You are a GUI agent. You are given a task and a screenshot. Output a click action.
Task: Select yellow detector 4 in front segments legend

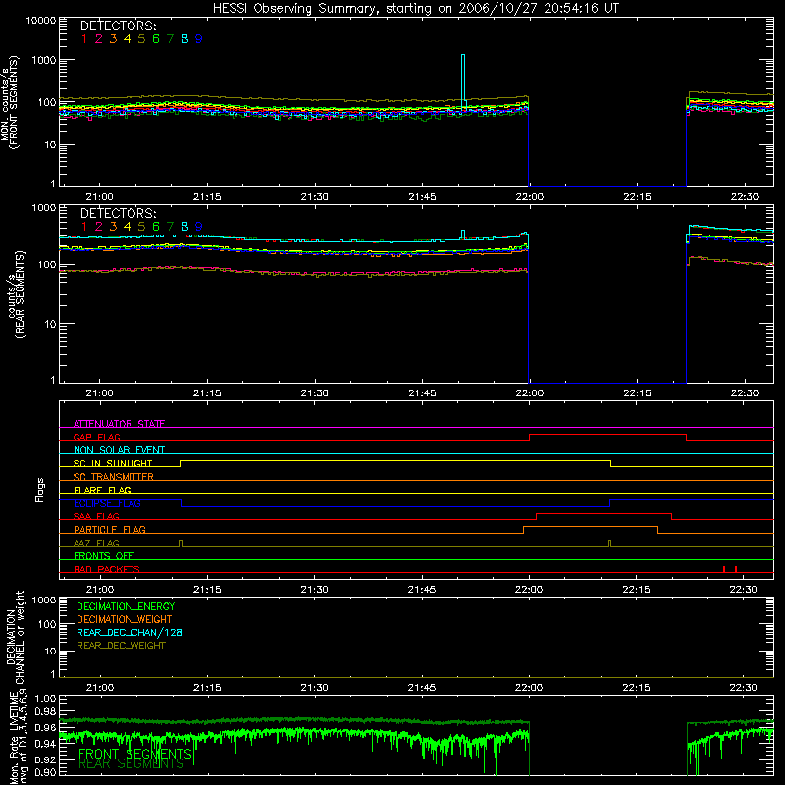pyautogui.click(x=128, y=39)
